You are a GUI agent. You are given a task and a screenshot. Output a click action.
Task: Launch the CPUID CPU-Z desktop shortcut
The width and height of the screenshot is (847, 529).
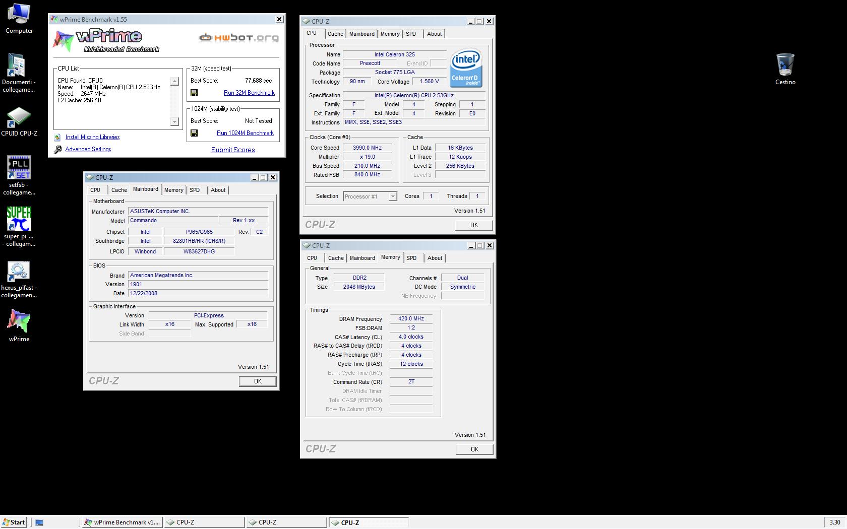[19, 122]
